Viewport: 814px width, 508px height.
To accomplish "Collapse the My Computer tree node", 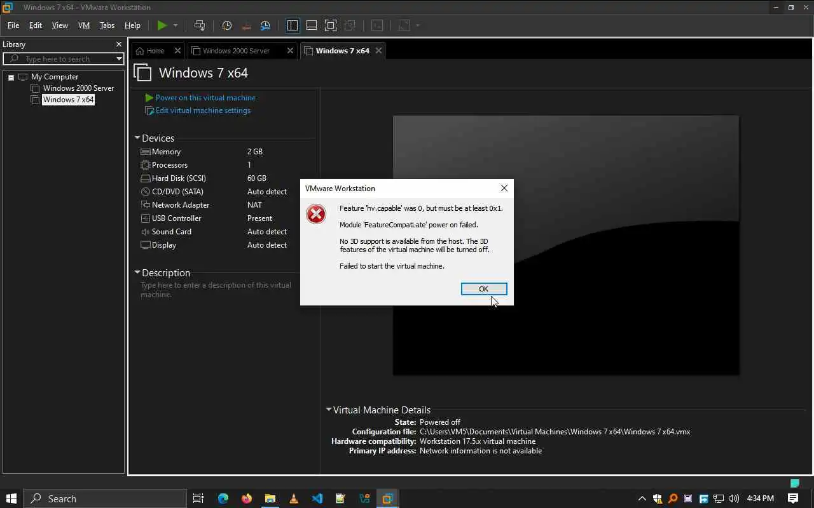I will 11,77.
